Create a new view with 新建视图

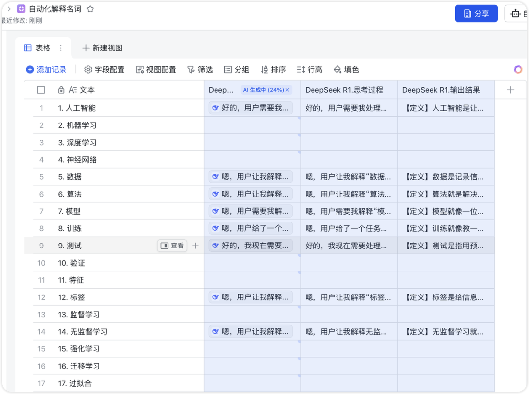point(102,48)
